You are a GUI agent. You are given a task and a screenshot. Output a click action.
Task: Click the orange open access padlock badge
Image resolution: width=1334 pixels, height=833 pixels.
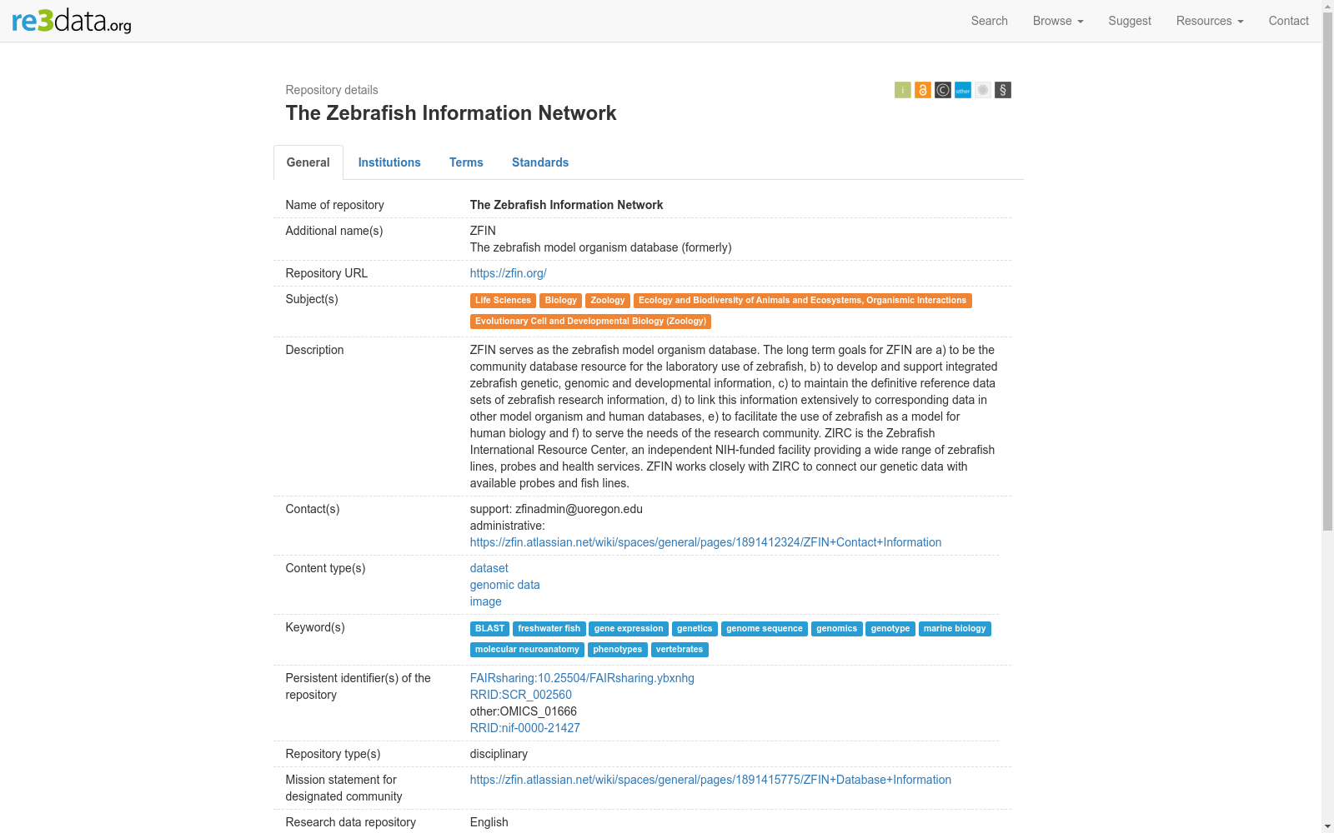click(x=922, y=90)
